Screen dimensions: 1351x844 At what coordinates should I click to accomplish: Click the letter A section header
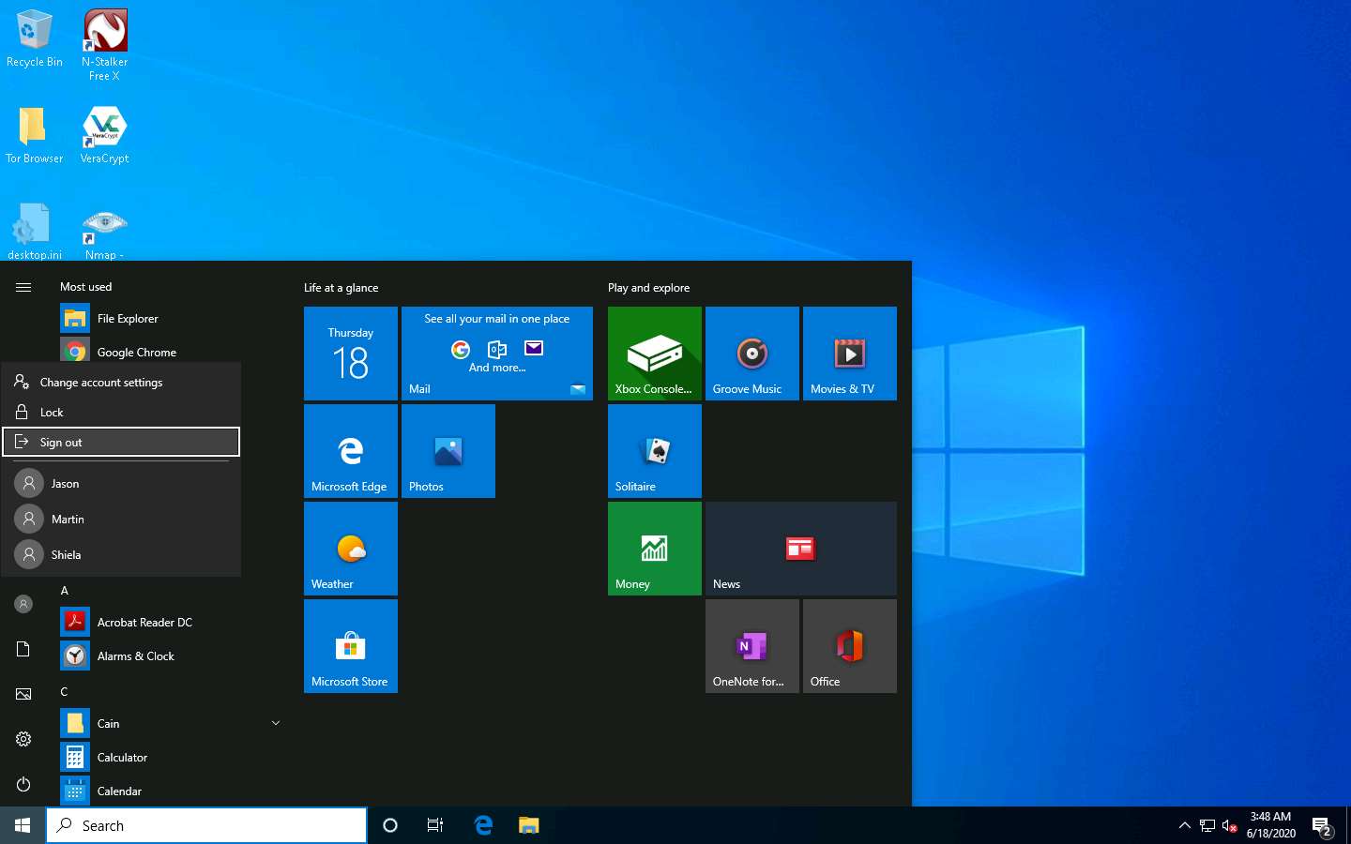(x=65, y=591)
